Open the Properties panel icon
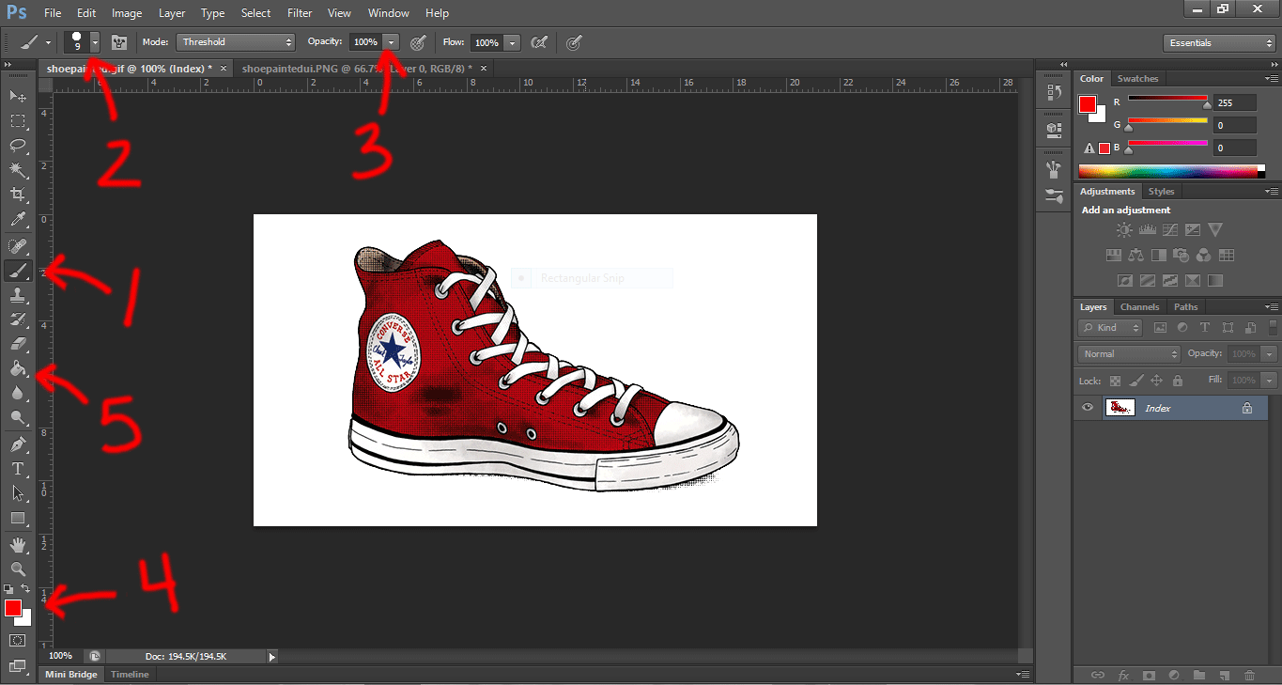1282x685 pixels. pyautogui.click(x=1053, y=129)
